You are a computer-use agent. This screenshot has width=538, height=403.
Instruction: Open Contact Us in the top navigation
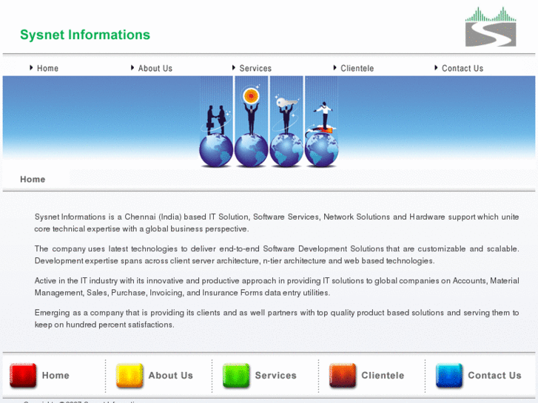463,68
